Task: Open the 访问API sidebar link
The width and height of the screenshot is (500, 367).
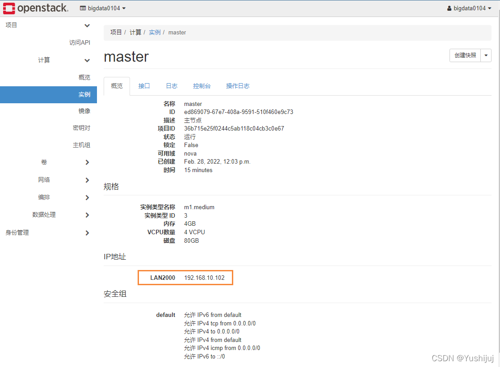Action: pyautogui.click(x=80, y=42)
